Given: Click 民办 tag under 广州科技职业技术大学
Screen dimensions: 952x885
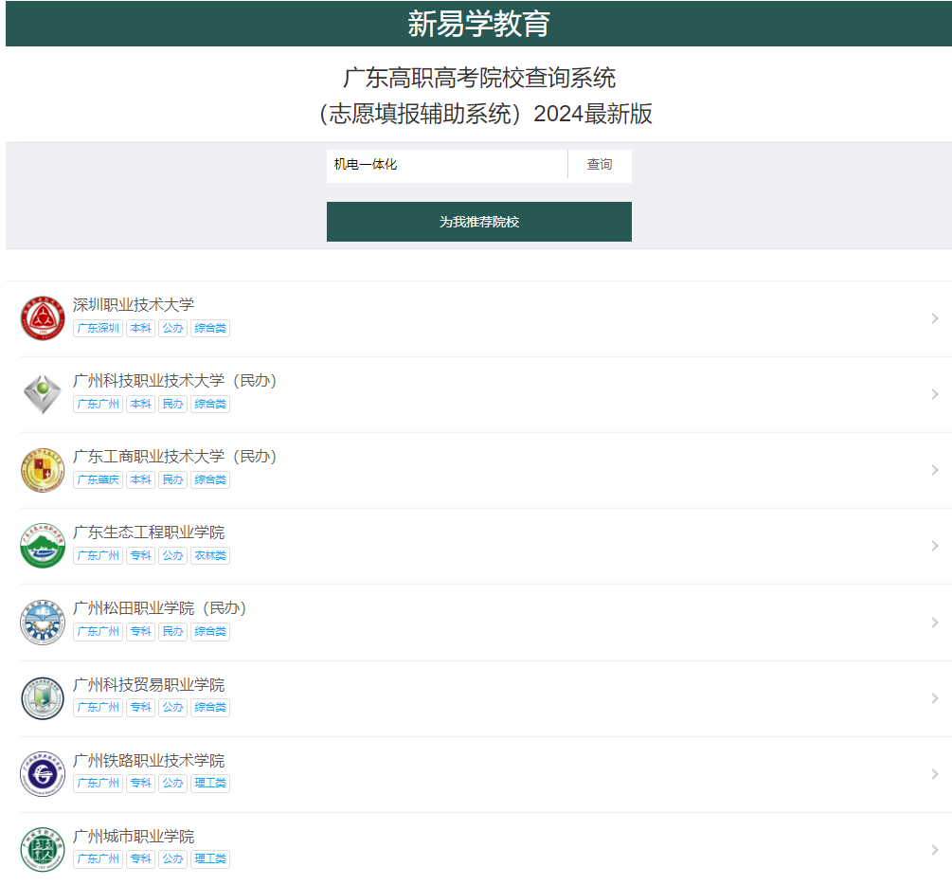Looking at the screenshot, I should click(x=173, y=404).
